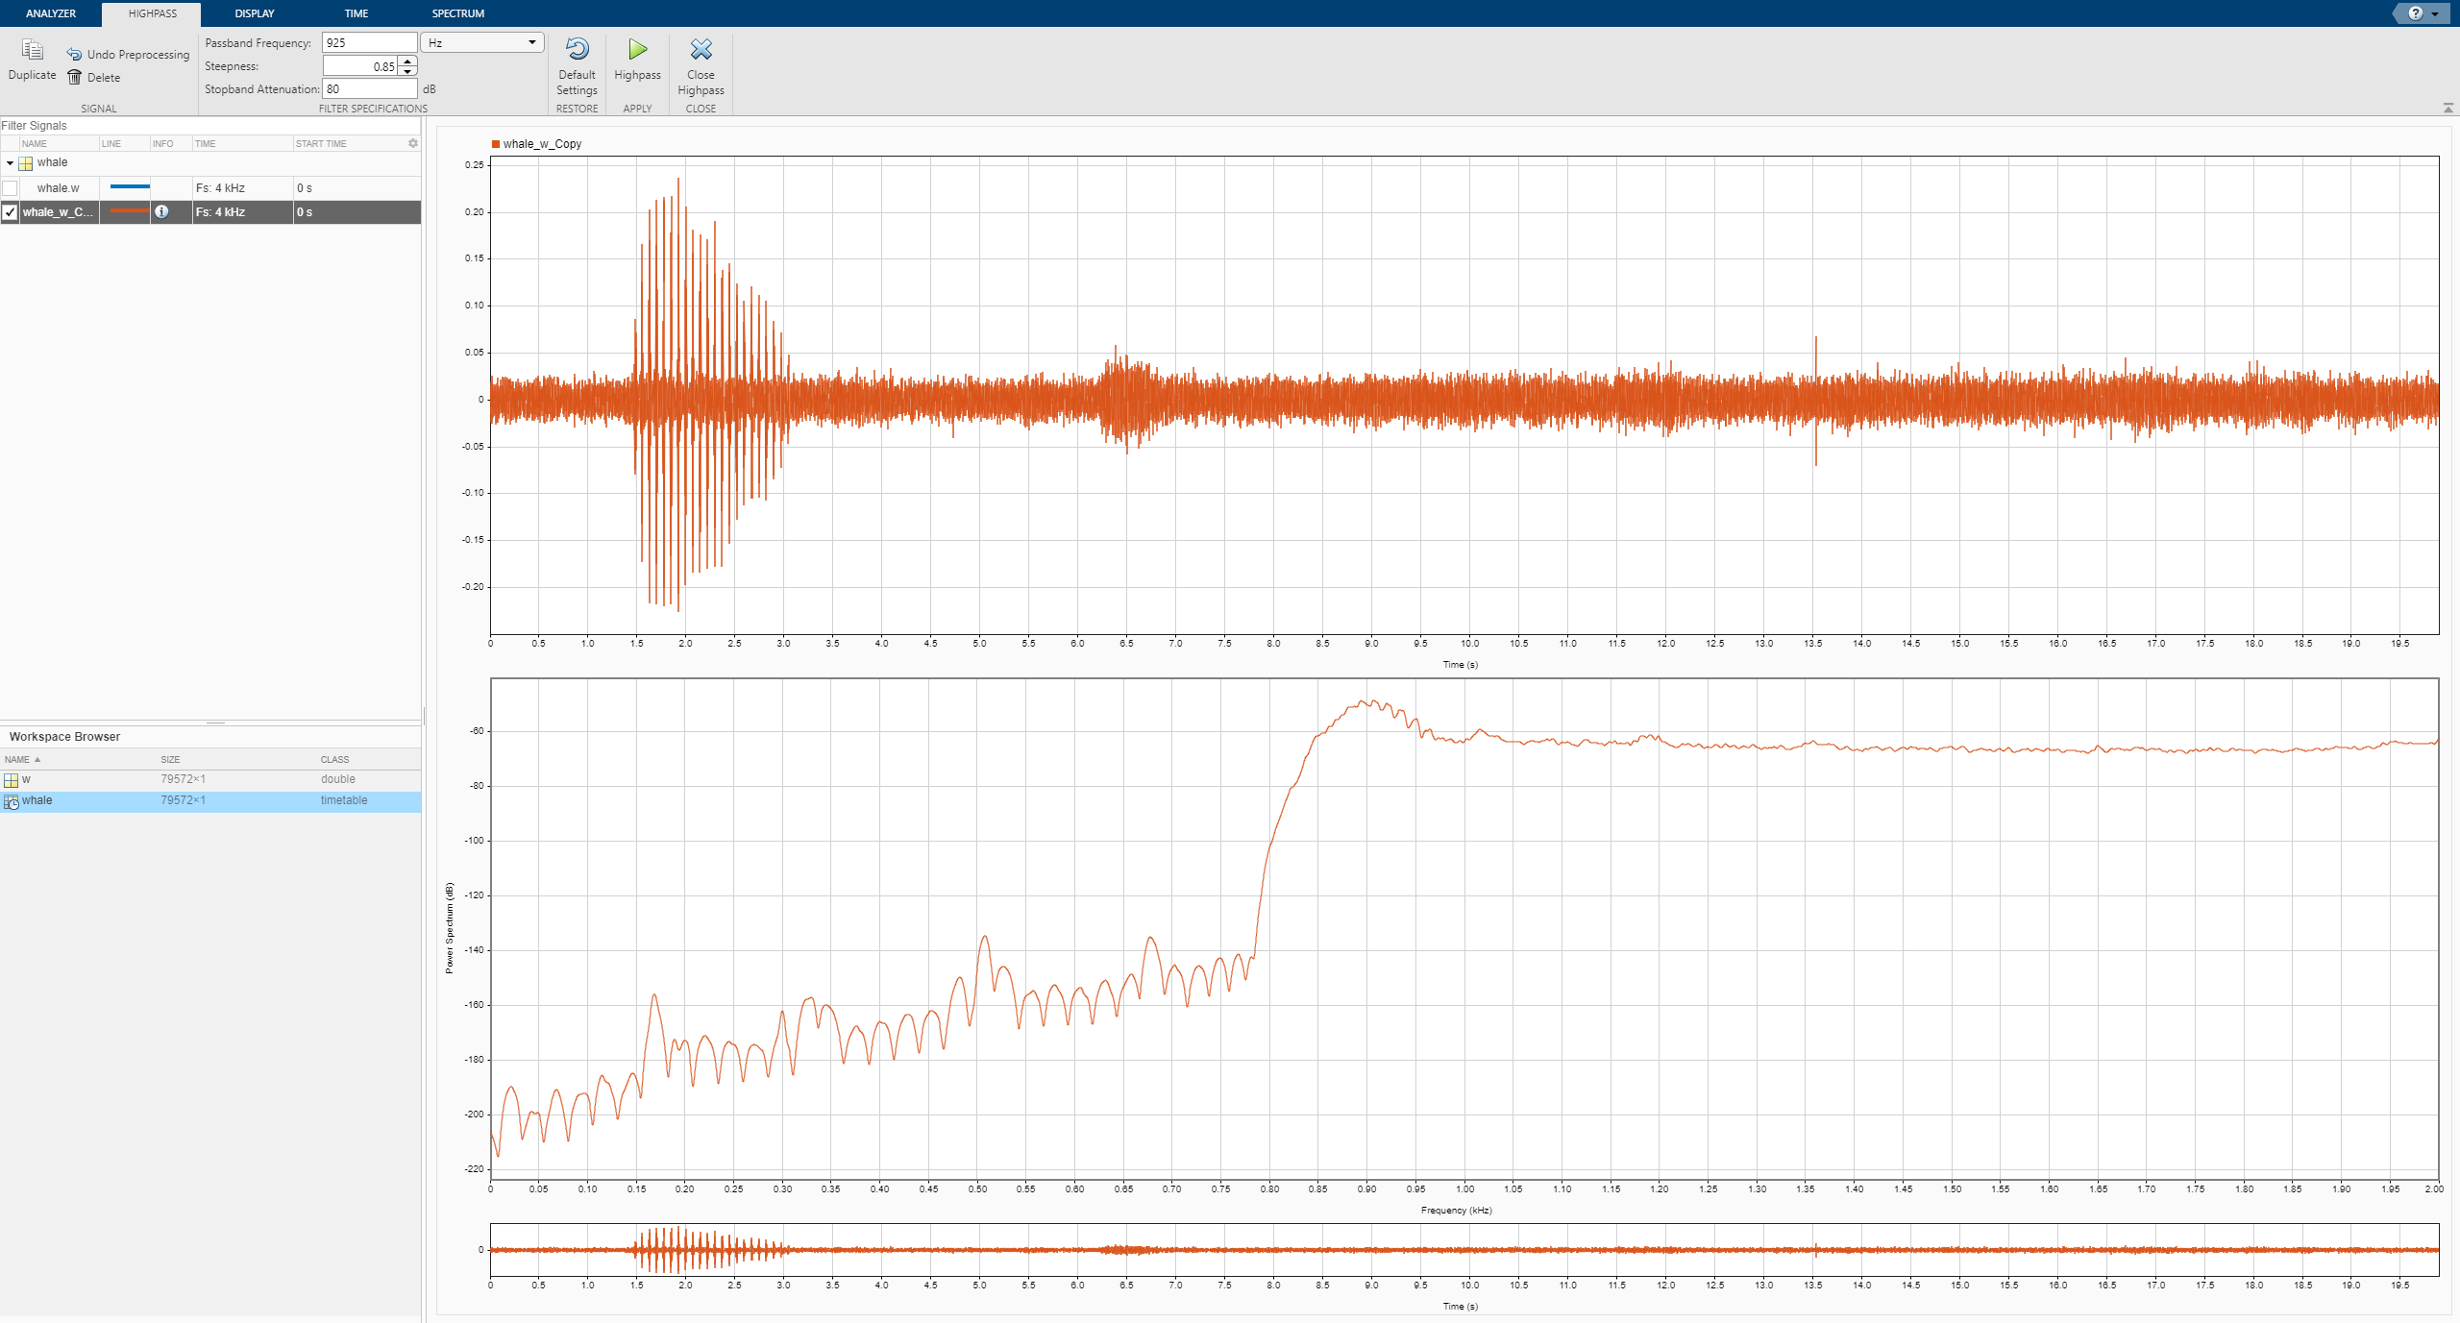Image resolution: width=2460 pixels, height=1323 pixels.
Task: Enable the whale.w signal checkbox
Action: (11, 188)
